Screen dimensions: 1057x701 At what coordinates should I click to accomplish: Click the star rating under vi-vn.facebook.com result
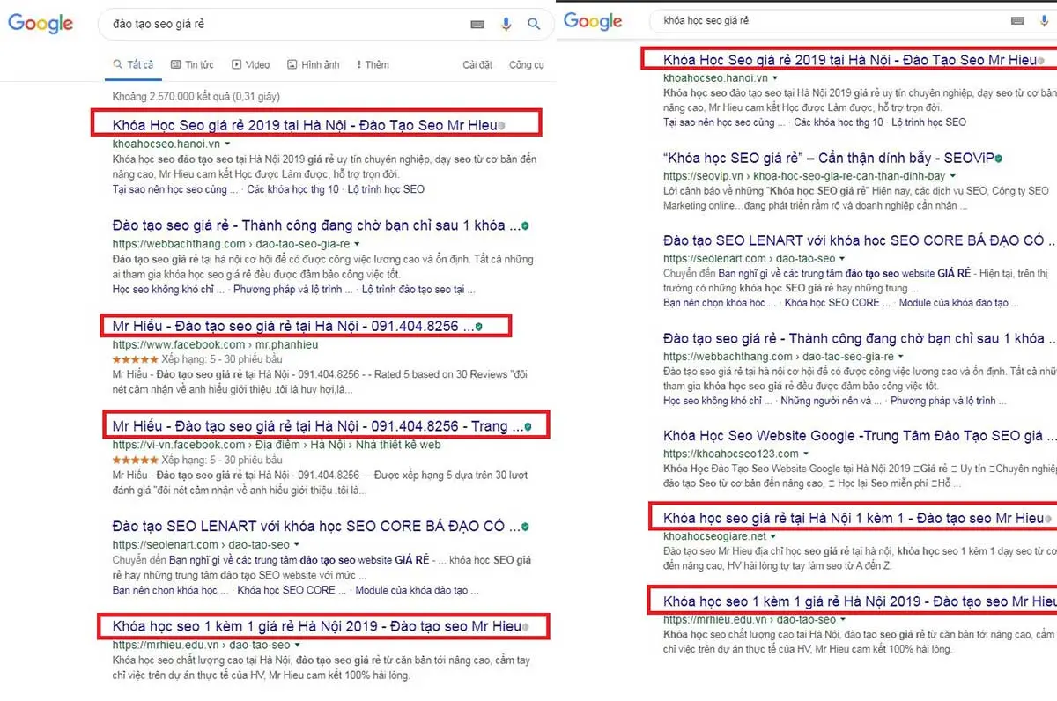coord(135,460)
